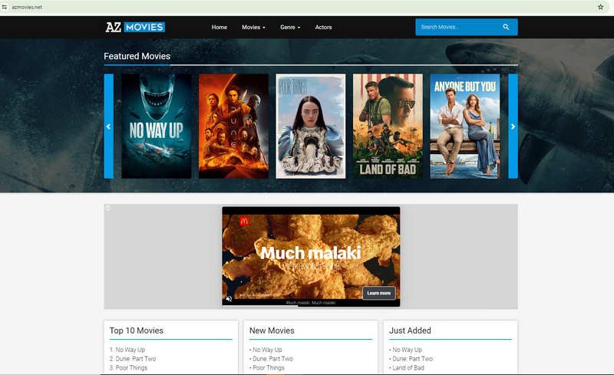This screenshot has width=614, height=375.
Task: Click the search magnifier icon
Action: click(506, 27)
